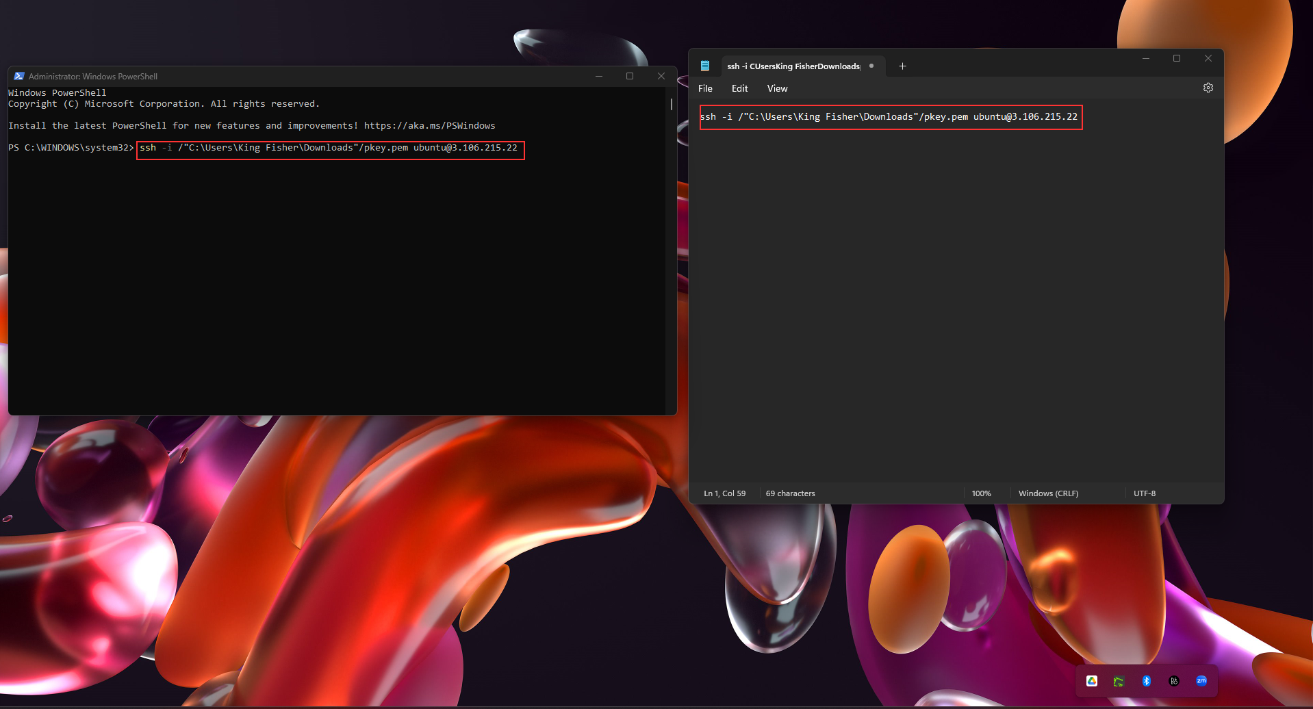The height and width of the screenshot is (709, 1313).
Task: Click the PowerShell window scrollbar
Action: click(x=670, y=105)
